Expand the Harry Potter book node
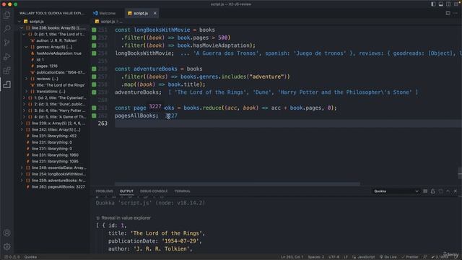 pos(24,110)
